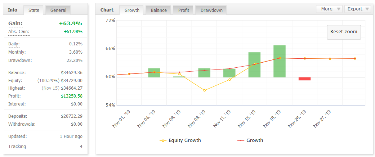375x157 pixels.
Task: Click the green bar for Nov 15
Action: click(254, 65)
